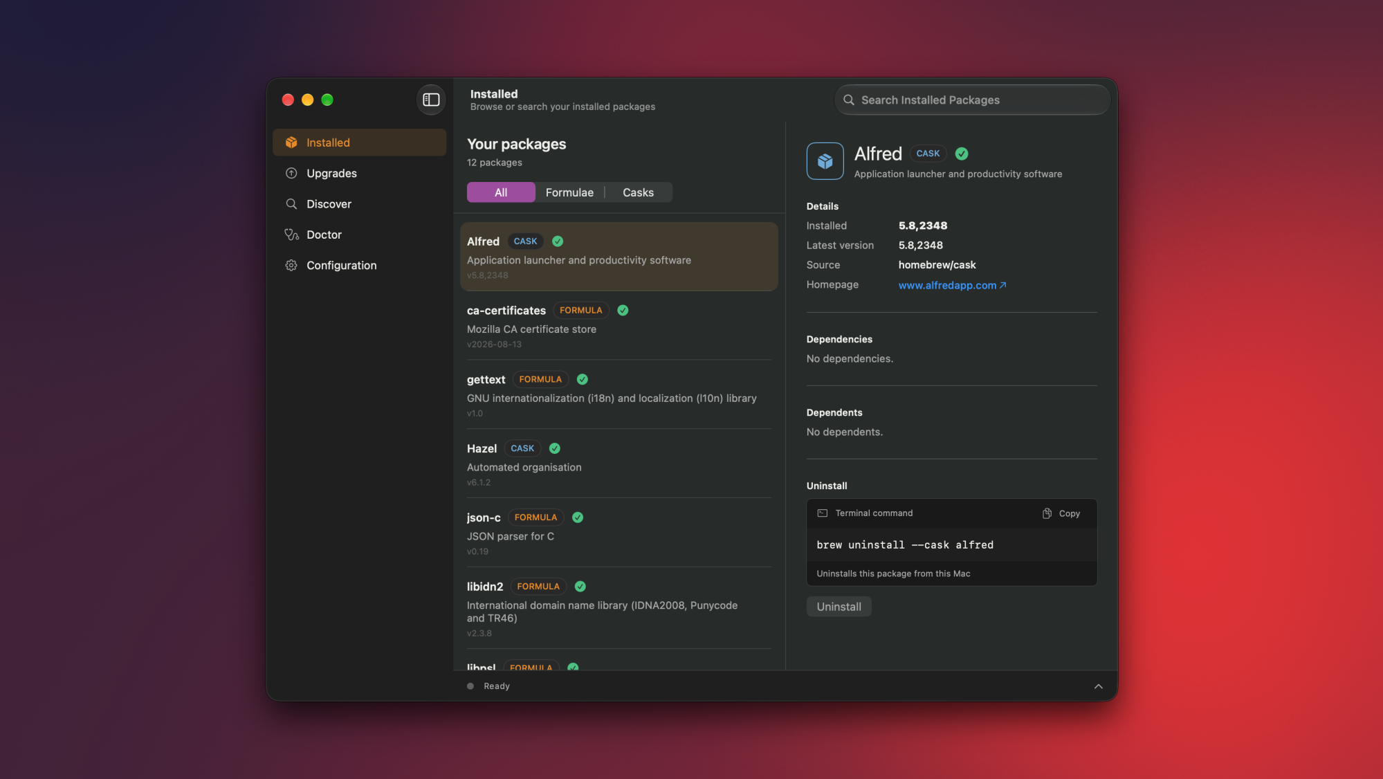Expand the status bar with chevron

tap(1099, 686)
